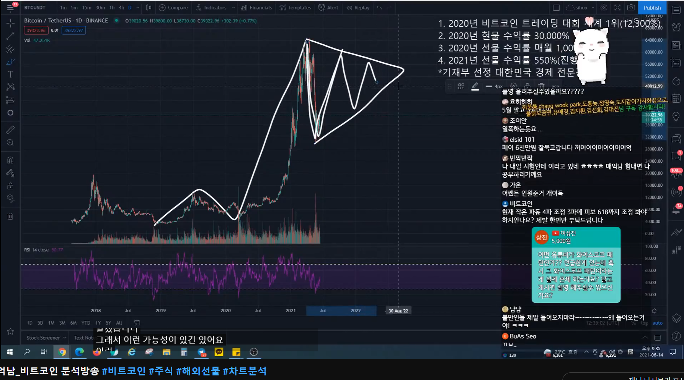Viewport: 684px width, 380px height.
Task: Switch to the 4h timeframe
Action: click(121, 8)
